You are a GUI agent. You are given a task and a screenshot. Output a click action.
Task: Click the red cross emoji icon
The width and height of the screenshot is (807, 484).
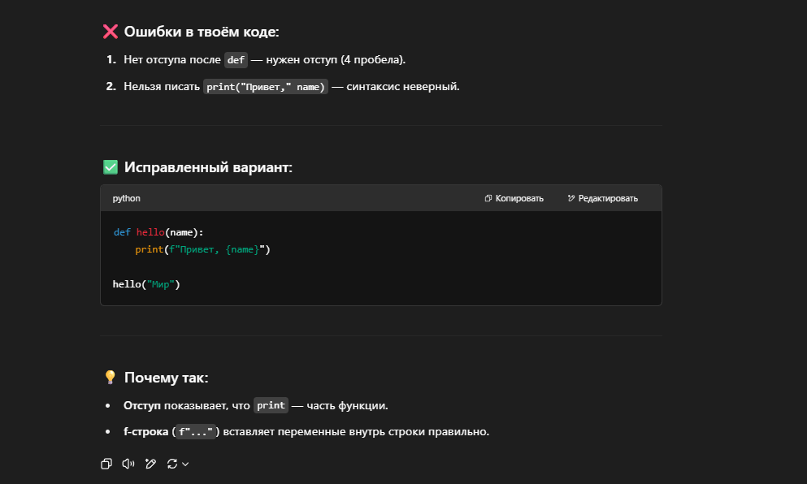(x=111, y=32)
